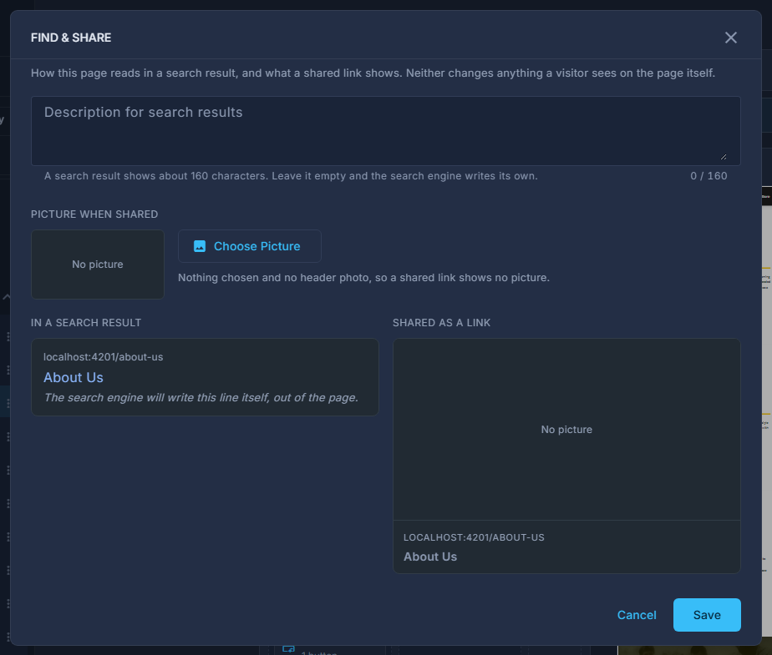The width and height of the screenshot is (772, 655).
Task: Click the LOCALHOST:4201/ABOUT-US shared link caption
Action: point(474,537)
